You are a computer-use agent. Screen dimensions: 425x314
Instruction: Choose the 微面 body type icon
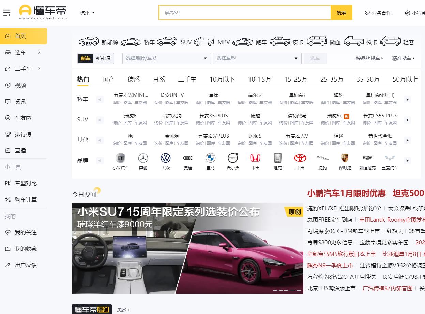317,41
